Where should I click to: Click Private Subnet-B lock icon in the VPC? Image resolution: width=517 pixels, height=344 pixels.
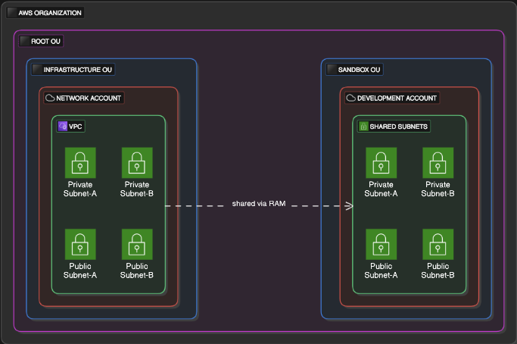[x=137, y=163]
